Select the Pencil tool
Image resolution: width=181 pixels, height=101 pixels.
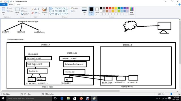[x=32, y=9]
